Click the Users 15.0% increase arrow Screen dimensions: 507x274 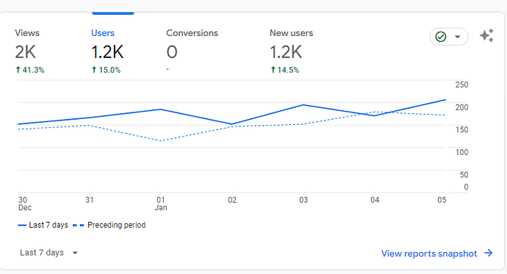point(94,70)
